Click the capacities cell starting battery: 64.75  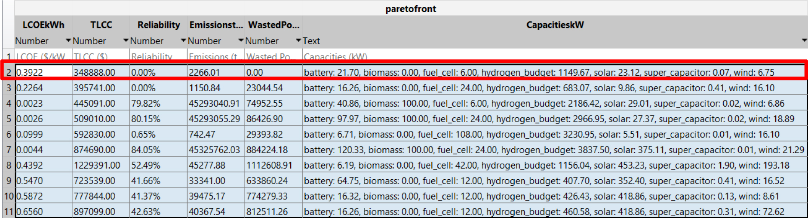(x=555, y=181)
